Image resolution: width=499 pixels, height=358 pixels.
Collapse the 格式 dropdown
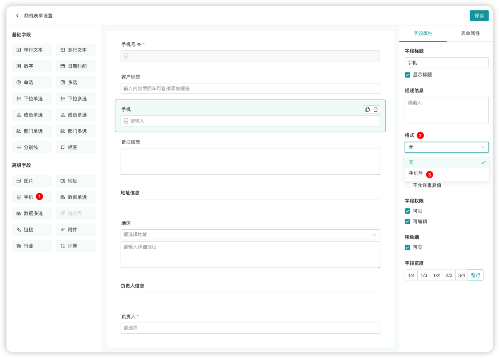(483, 147)
